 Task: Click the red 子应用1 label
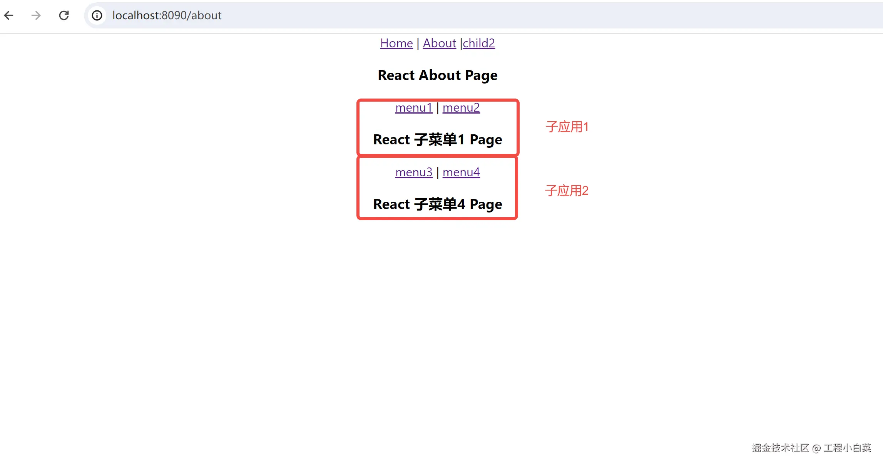point(567,127)
